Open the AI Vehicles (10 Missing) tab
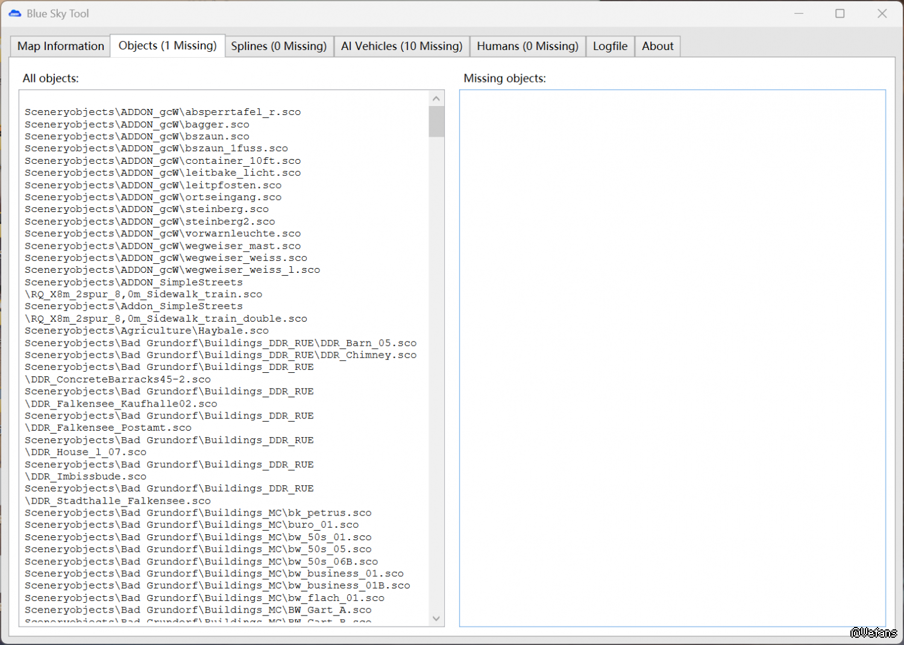904x645 pixels. (401, 46)
